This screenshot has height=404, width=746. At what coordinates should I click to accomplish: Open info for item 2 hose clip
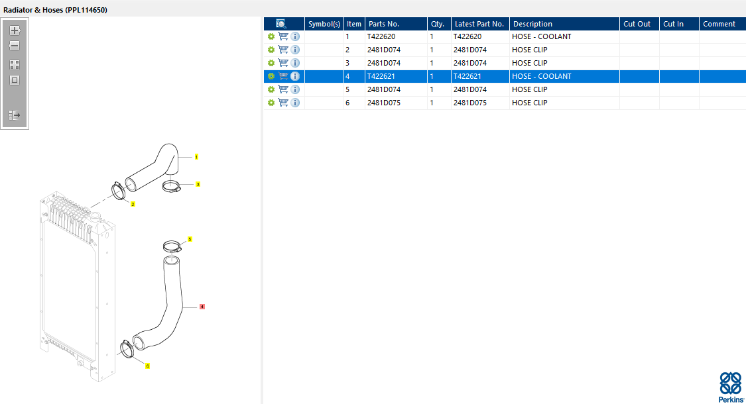tap(295, 50)
